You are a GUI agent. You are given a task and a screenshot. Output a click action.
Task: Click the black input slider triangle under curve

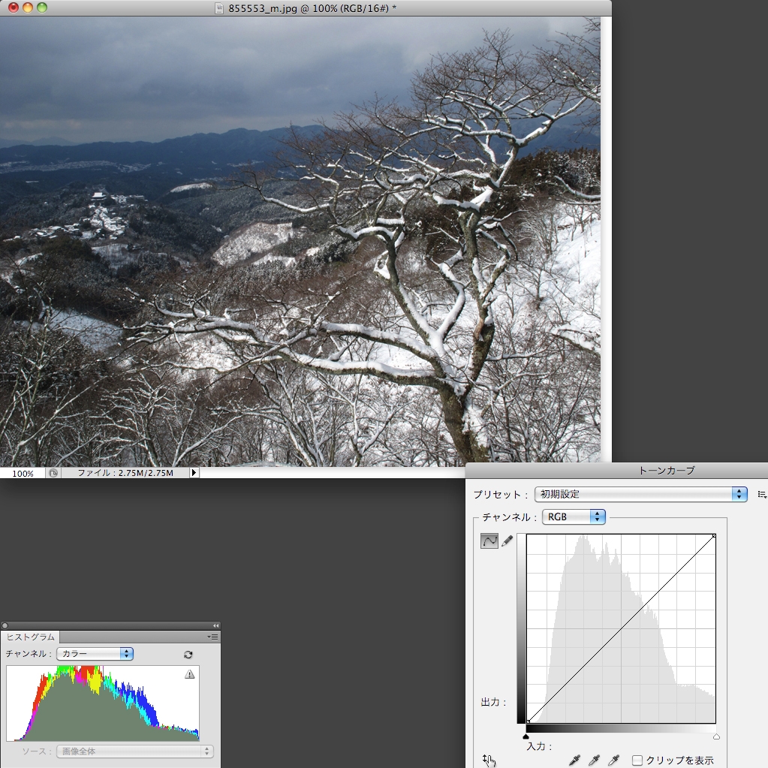click(526, 736)
